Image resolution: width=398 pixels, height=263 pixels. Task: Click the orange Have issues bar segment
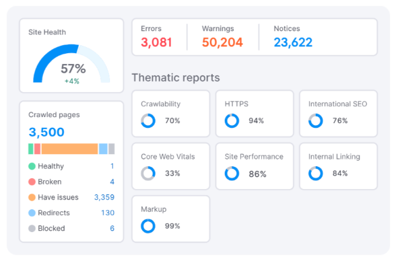[x=69, y=149]
